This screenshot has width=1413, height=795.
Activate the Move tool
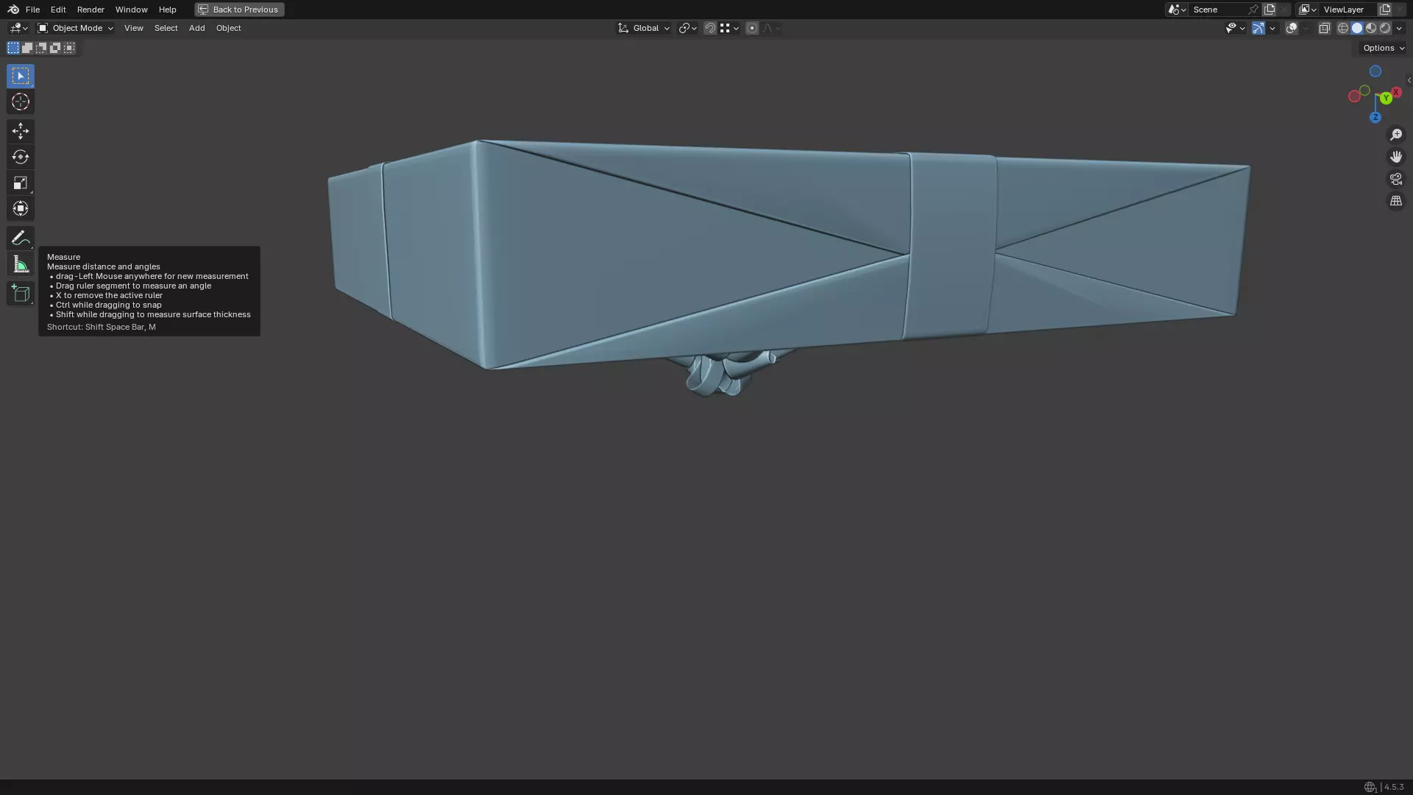coord(21,131)
